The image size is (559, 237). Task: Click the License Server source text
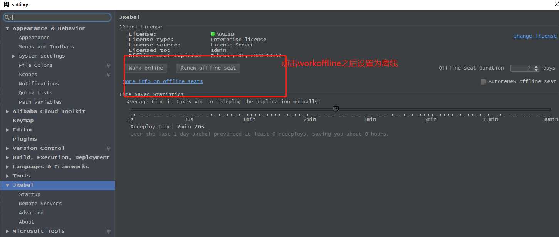[232, 45]
